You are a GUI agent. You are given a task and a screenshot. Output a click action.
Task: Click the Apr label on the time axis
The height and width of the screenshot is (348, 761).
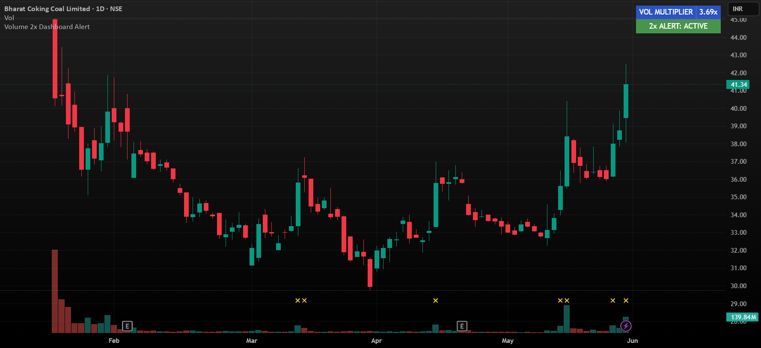tap(376, 341)
